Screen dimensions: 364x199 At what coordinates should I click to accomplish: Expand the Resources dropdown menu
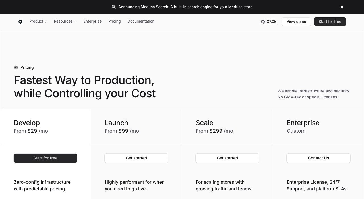[x=65, y=22]
